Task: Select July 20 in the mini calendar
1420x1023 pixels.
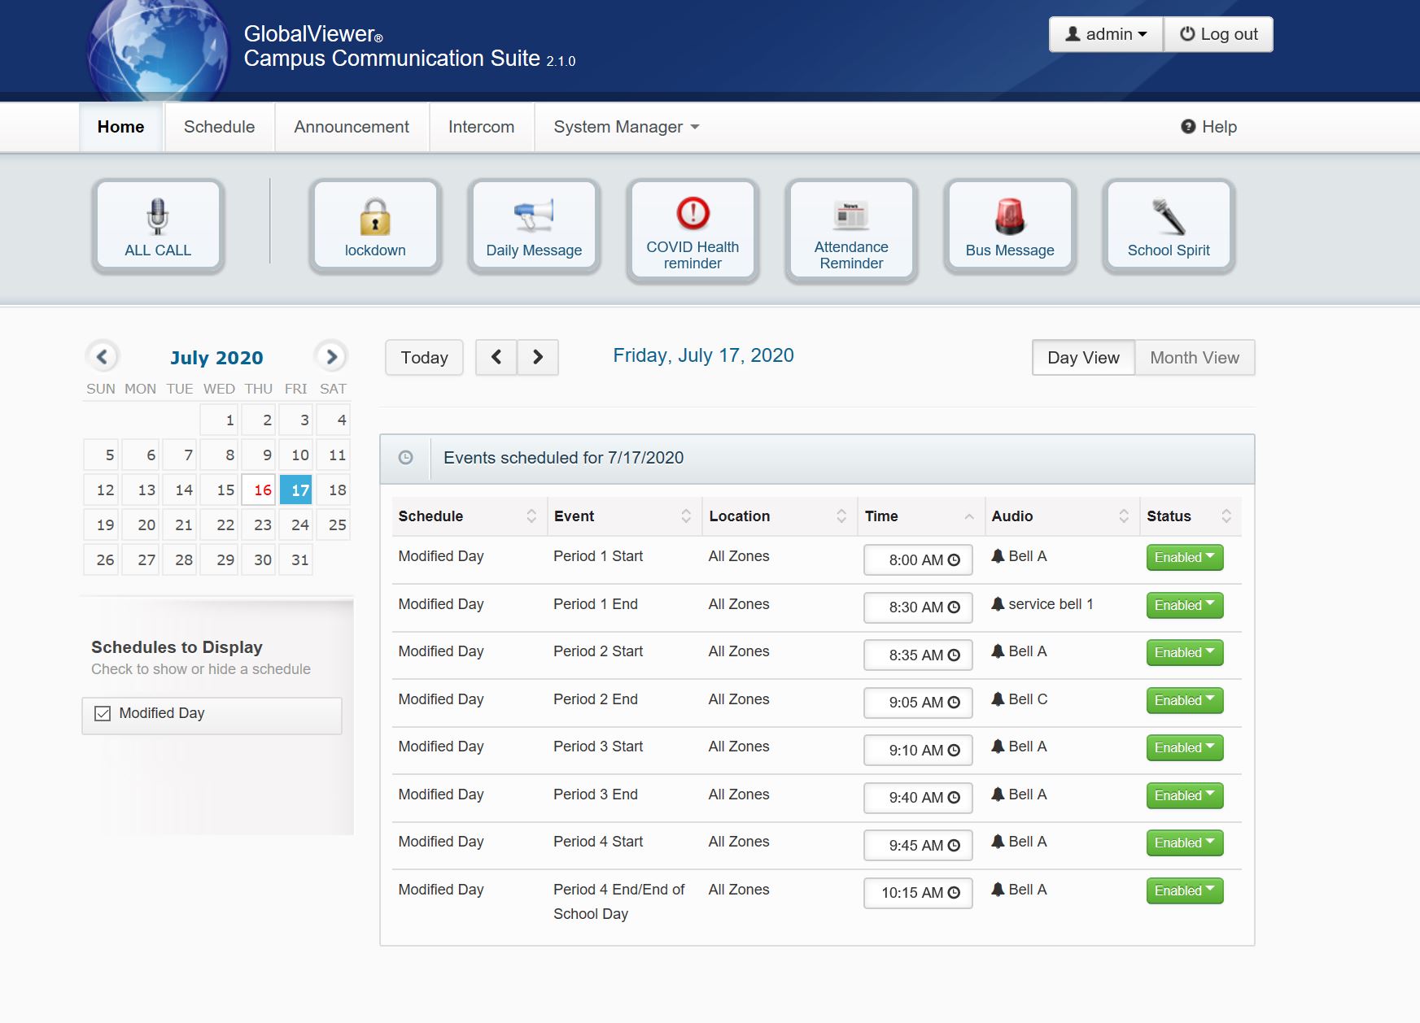Action: click(x=140, y=525)
